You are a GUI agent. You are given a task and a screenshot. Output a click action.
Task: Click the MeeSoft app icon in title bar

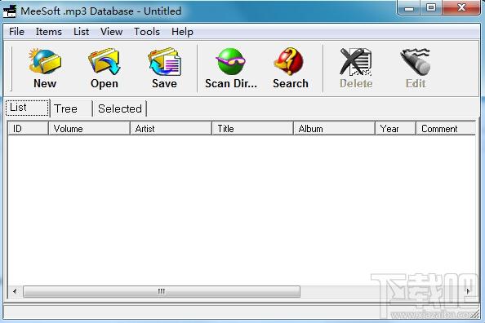coord(10,11)
